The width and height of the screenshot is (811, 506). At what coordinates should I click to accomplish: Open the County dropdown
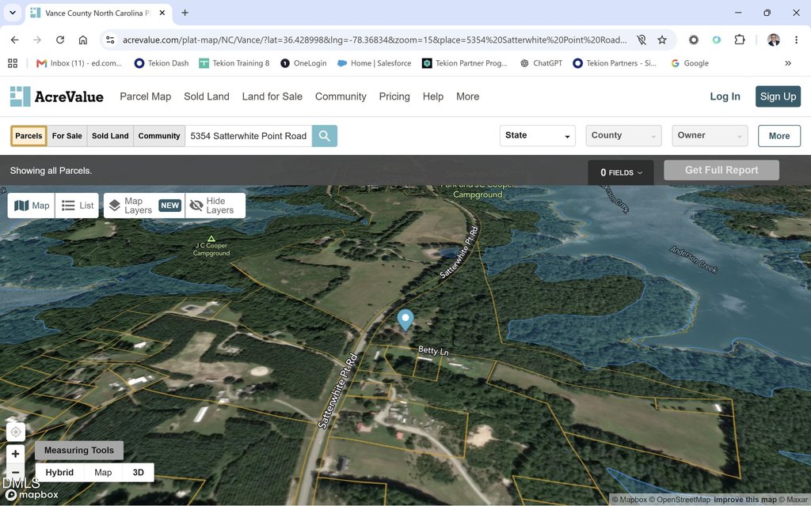pos(623,135)
